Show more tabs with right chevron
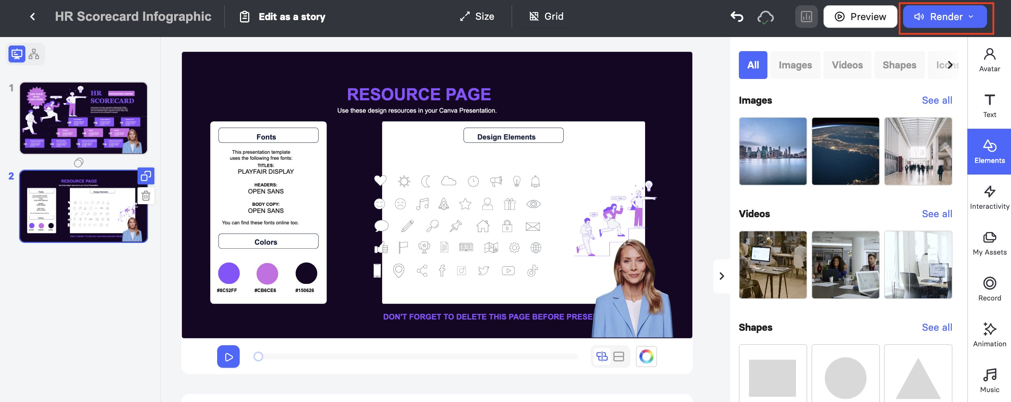This screenshot has height=402, width=1011. (x=950, y=65)
